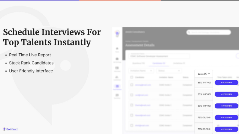Click the score cell '75% (75/100)'
The height and width of the screenshot is (134, 239).
204,129
